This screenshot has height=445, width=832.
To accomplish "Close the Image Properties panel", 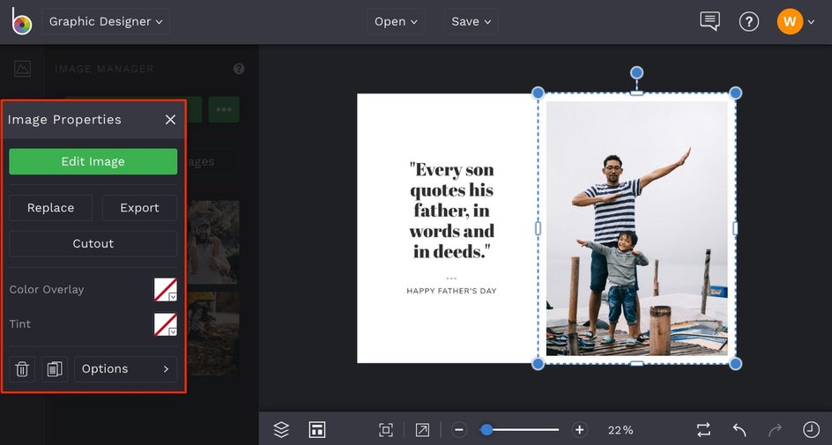I will point(170,120).
